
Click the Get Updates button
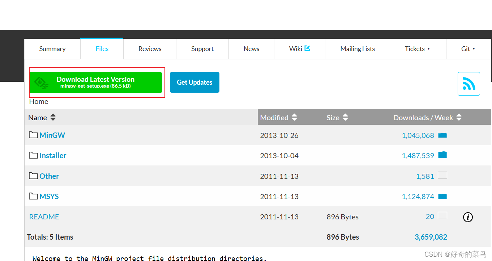click(194, 82)
